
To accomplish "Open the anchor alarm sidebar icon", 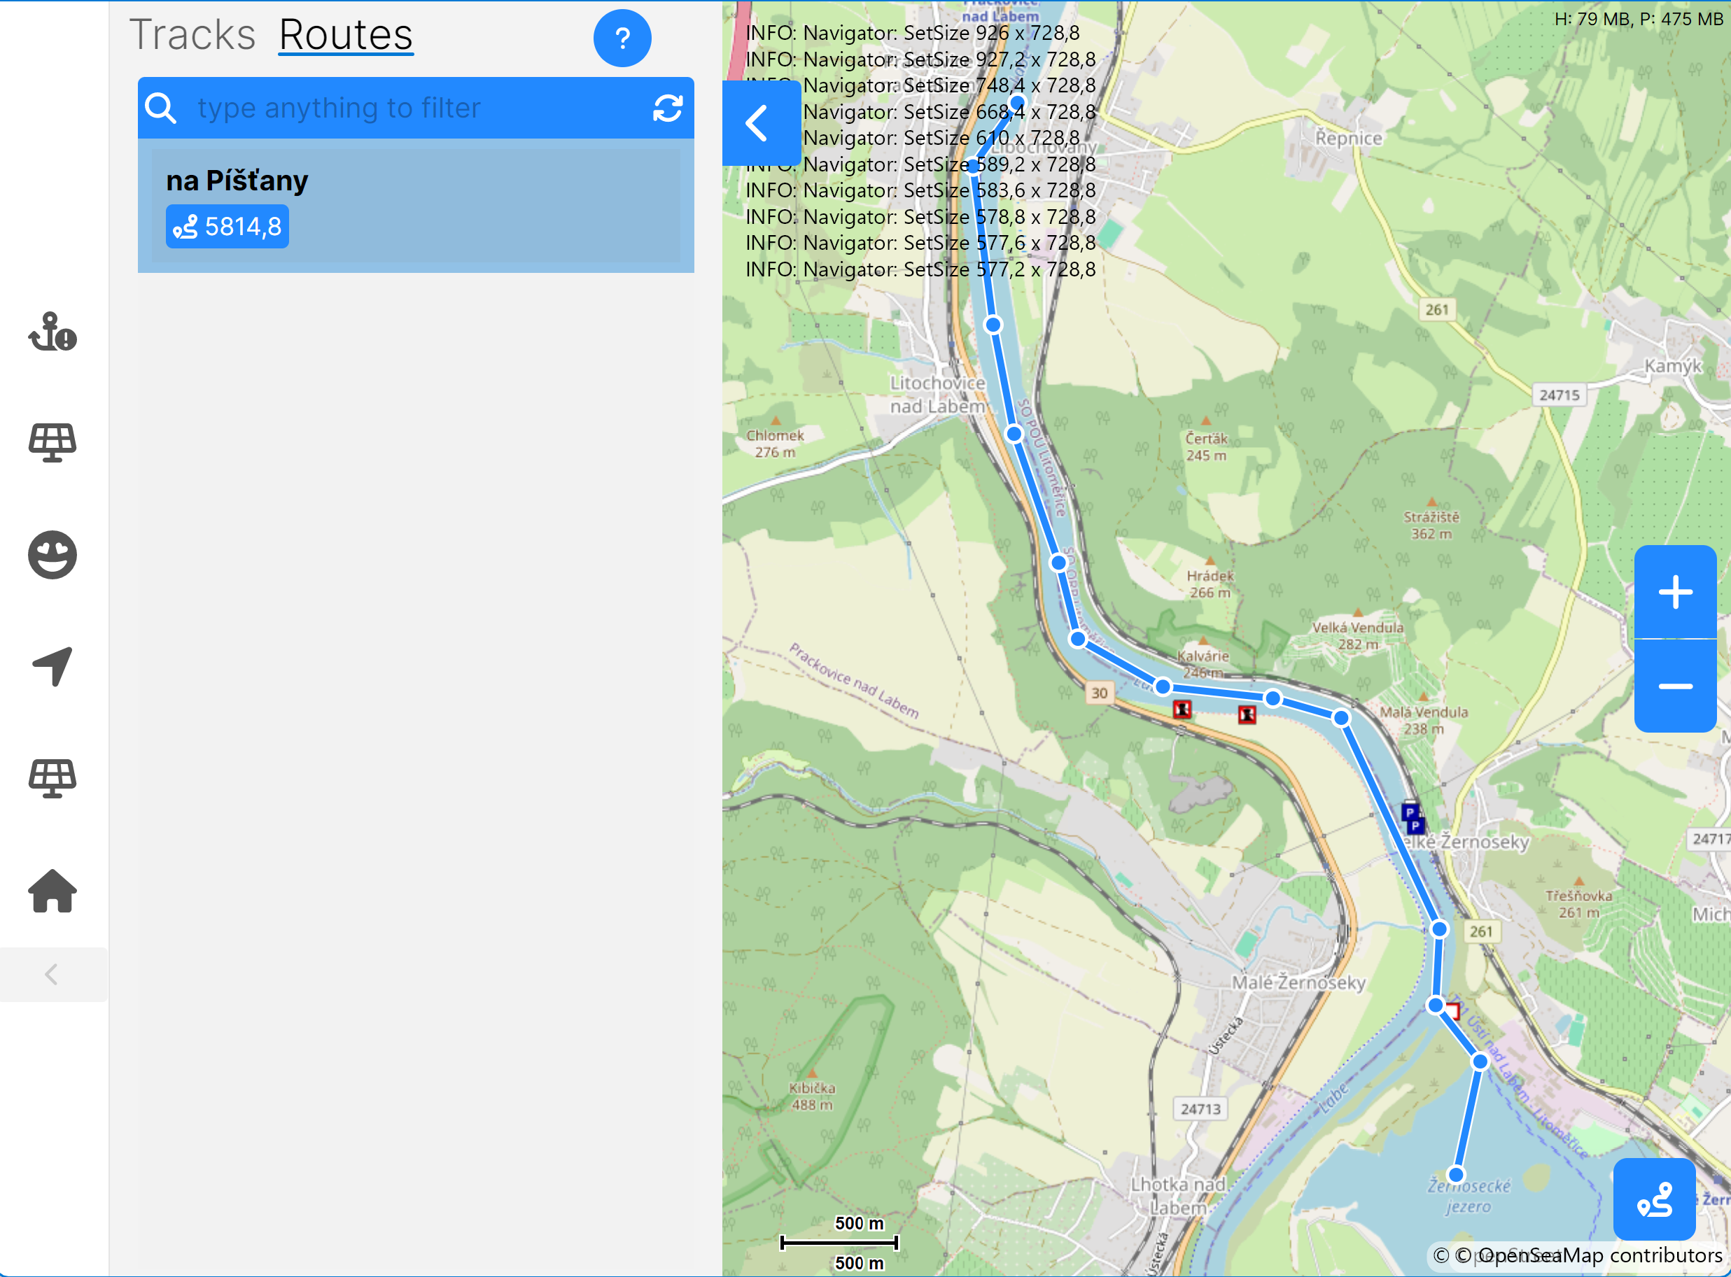I will tap(52, 332).
